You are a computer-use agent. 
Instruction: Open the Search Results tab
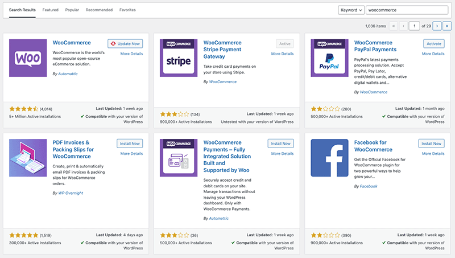click(x=22, y=10)
